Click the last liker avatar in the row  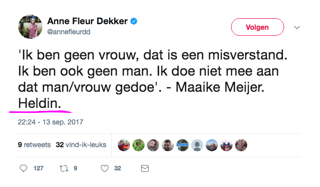tap(241, 145)
